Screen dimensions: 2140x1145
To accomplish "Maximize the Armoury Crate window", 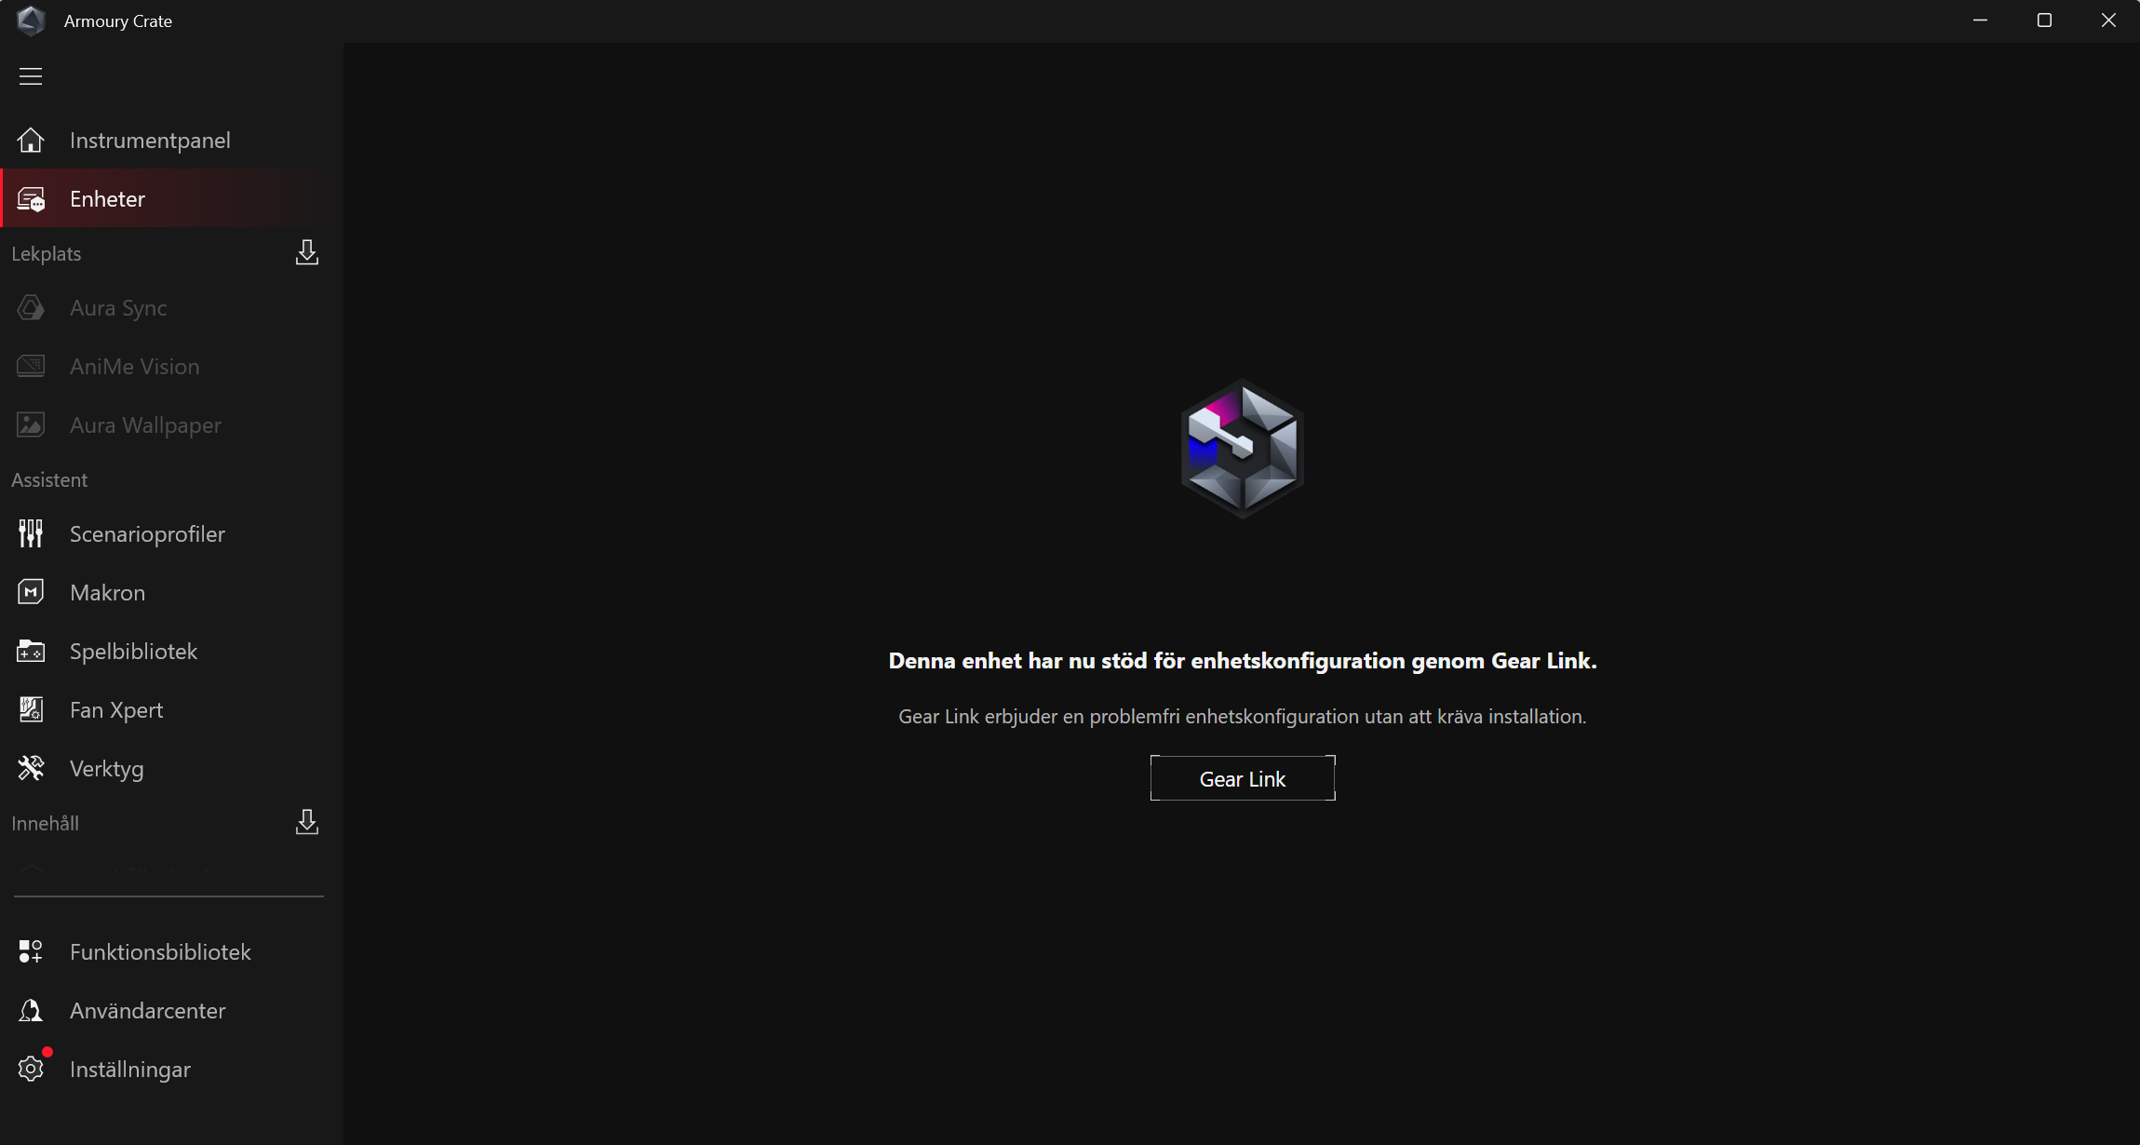I will click(2044, 20).
